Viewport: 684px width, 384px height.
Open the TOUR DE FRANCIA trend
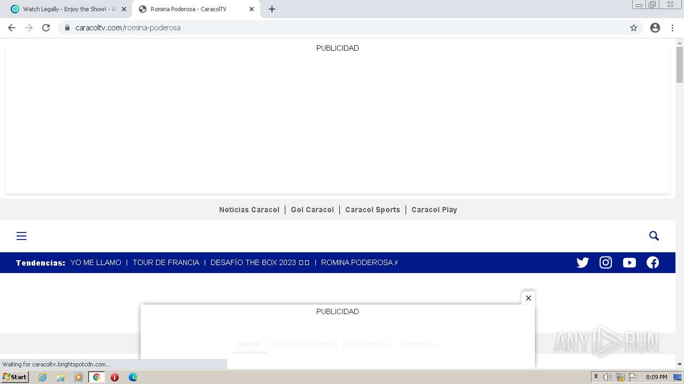coord(166,262)
